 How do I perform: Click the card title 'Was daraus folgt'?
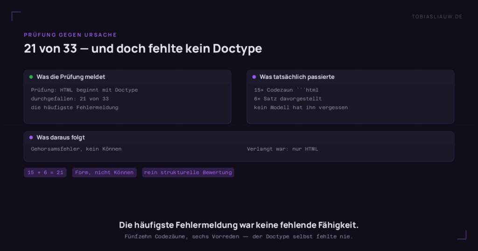click(61, 137)
